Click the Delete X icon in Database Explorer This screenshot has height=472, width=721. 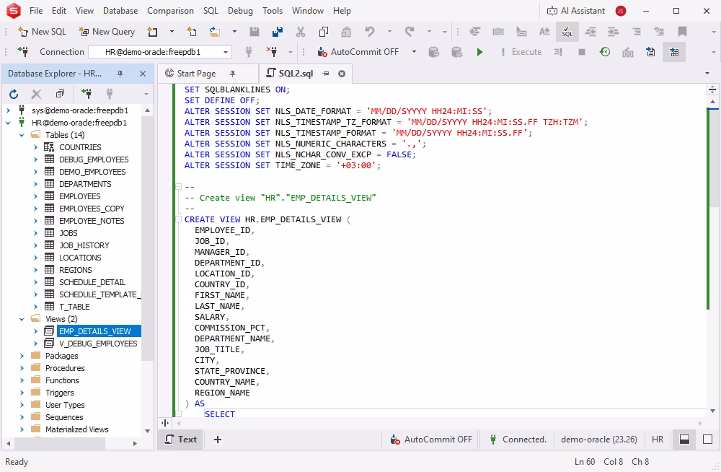tap(36, 95)
